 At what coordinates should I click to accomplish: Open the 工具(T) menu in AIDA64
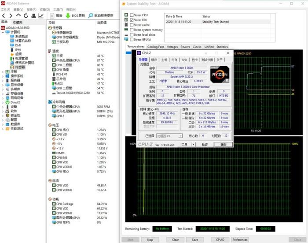pyautogui.click(x=58, y=9)
